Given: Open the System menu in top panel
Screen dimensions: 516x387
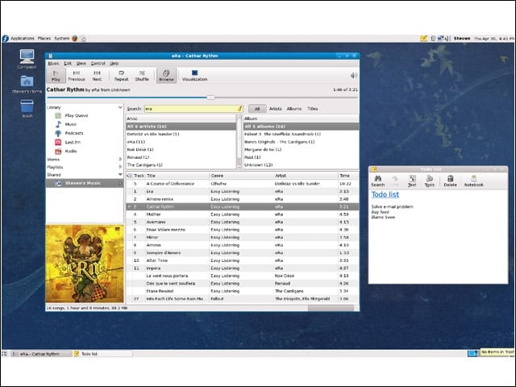Looking at the screenshot, I should [61, 39].
